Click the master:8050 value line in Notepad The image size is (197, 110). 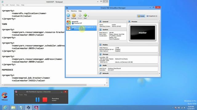(28, 62)
